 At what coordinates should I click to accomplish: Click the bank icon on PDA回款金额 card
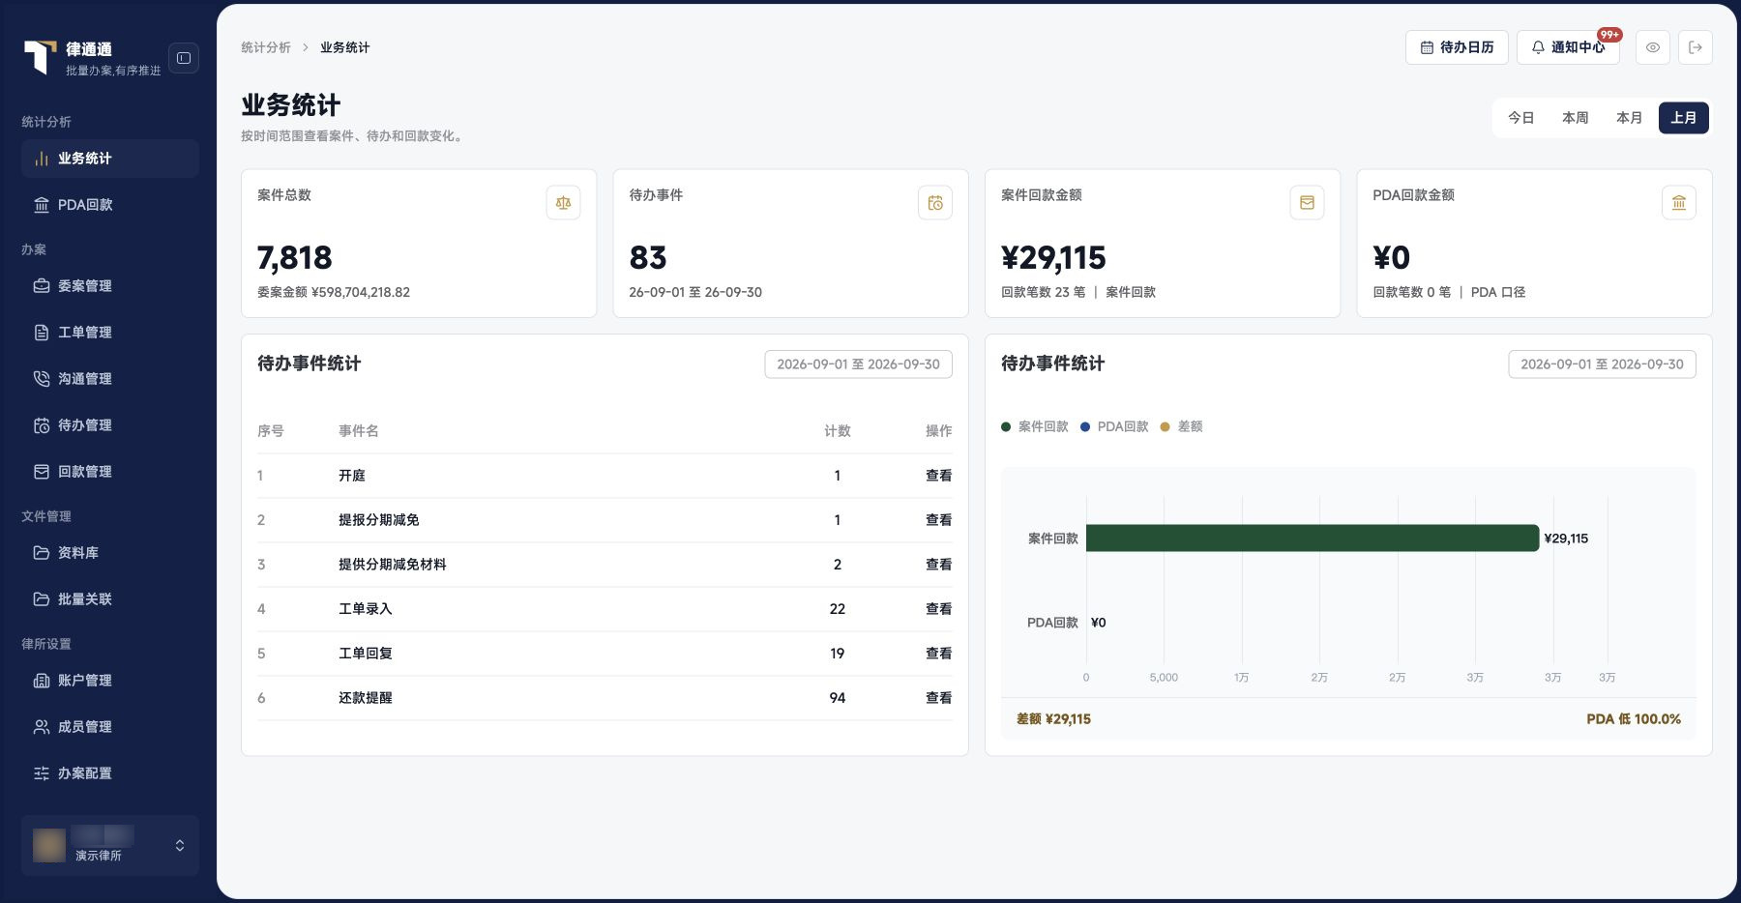[x=1679, y=203]
